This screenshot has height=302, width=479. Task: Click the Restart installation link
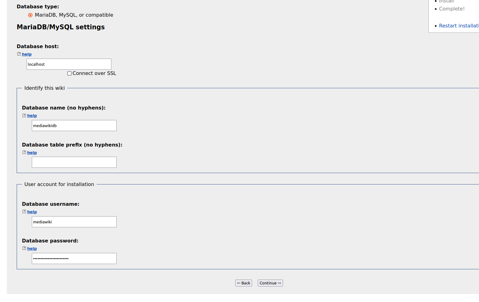tap(459, 26)
